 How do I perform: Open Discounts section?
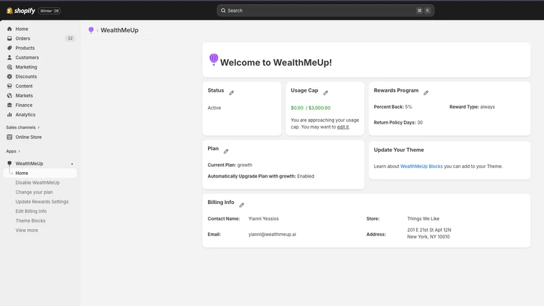pyautogui.click(x=26, y=77)
